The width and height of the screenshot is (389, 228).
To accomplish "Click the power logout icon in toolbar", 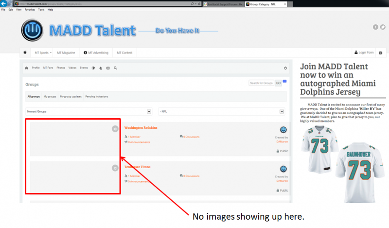I will [285, 68].
